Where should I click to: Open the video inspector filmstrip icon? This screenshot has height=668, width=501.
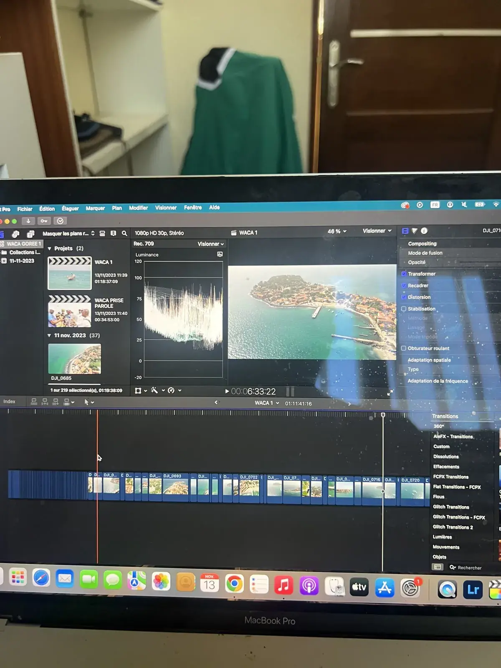coord(405,231)
